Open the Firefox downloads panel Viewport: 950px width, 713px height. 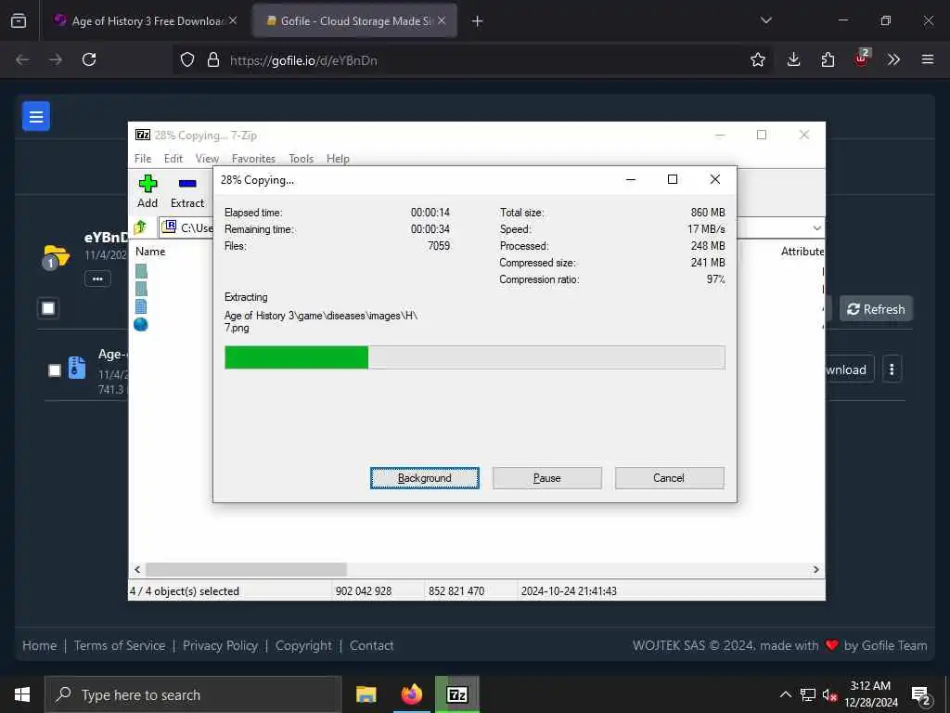(x=794, y=59)
